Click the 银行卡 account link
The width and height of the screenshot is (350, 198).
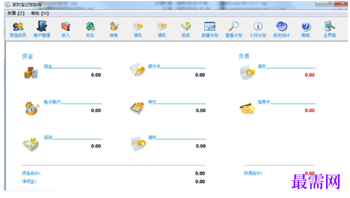pyautogui.click(x=154, y=66)
